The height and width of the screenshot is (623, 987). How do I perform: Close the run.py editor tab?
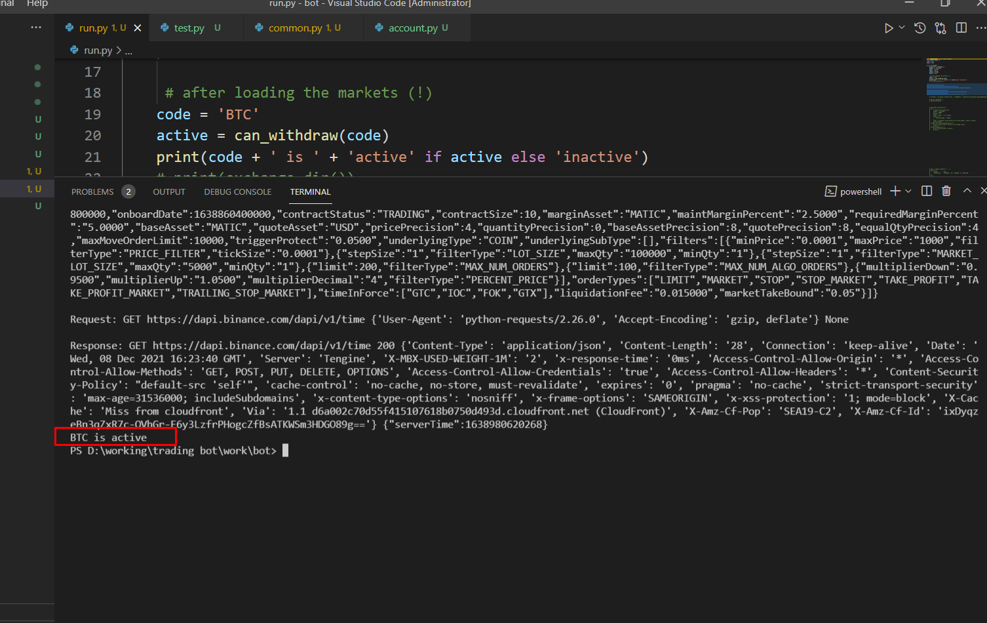[137, 28]
